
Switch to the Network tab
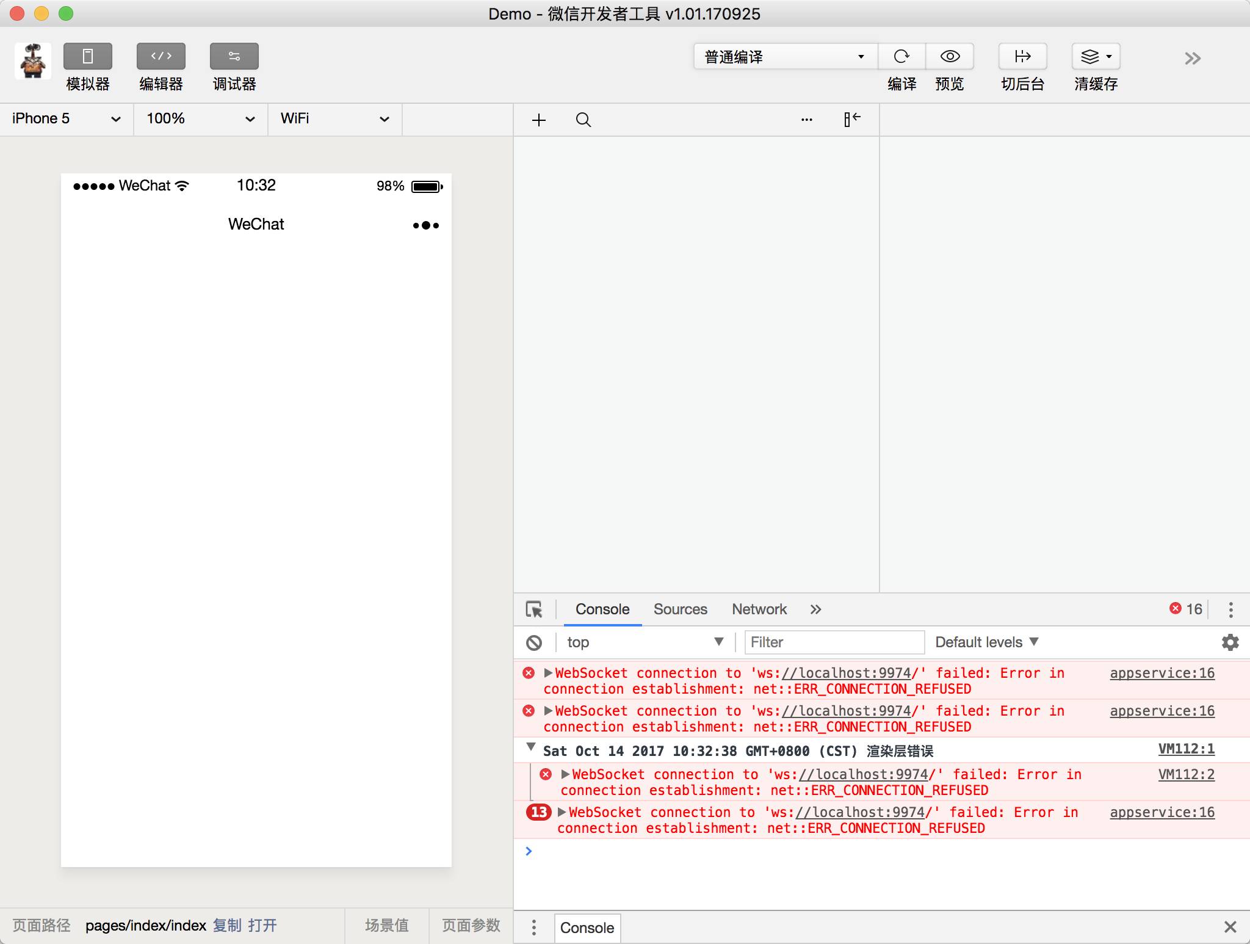click(759, 609)
